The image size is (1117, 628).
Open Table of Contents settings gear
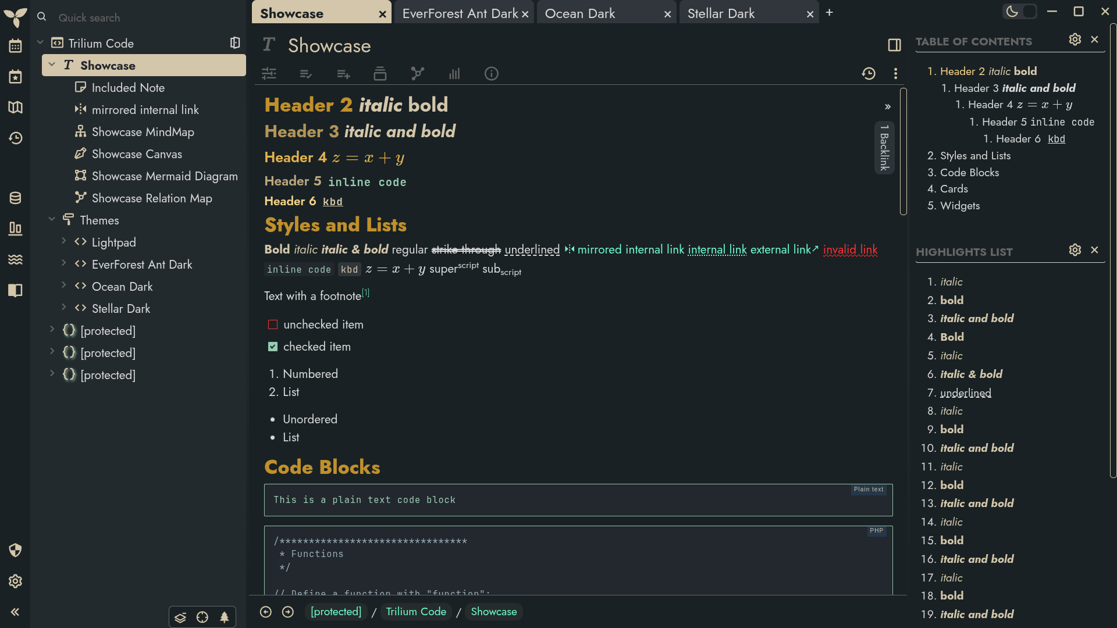tap(1075, 40)
